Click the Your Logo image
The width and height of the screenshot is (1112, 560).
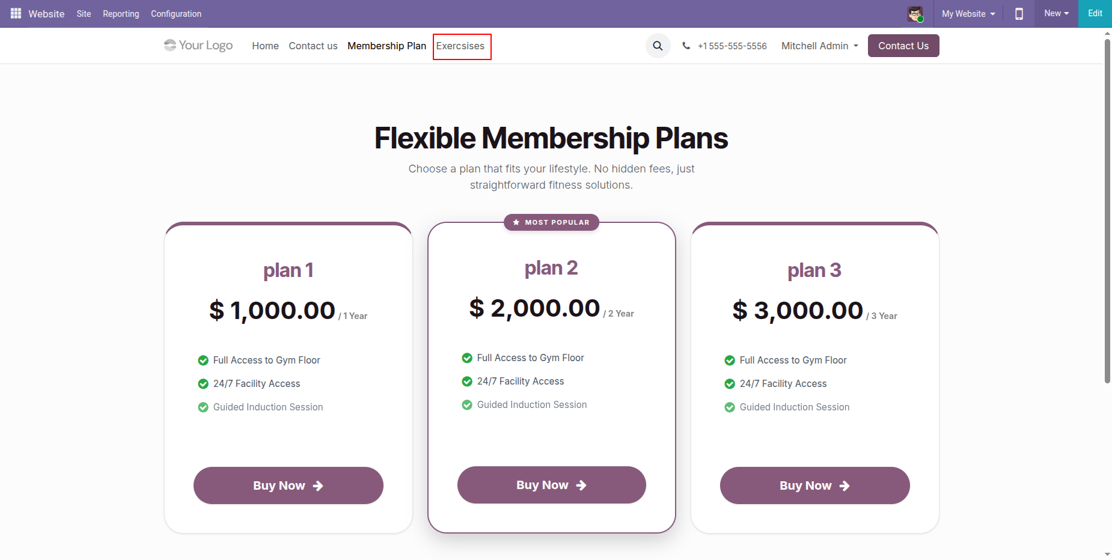[198, 45]
